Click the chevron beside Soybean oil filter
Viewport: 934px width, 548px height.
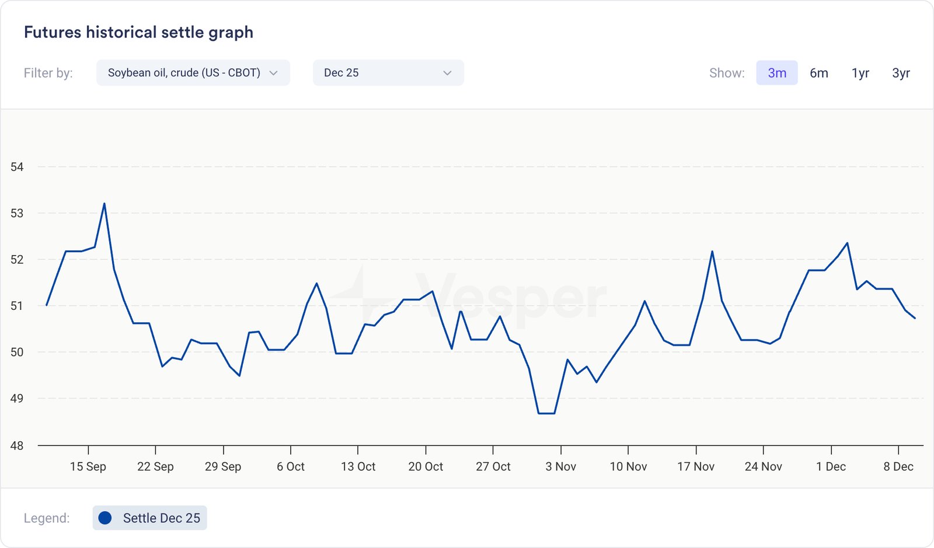click(x=273, y=73)
